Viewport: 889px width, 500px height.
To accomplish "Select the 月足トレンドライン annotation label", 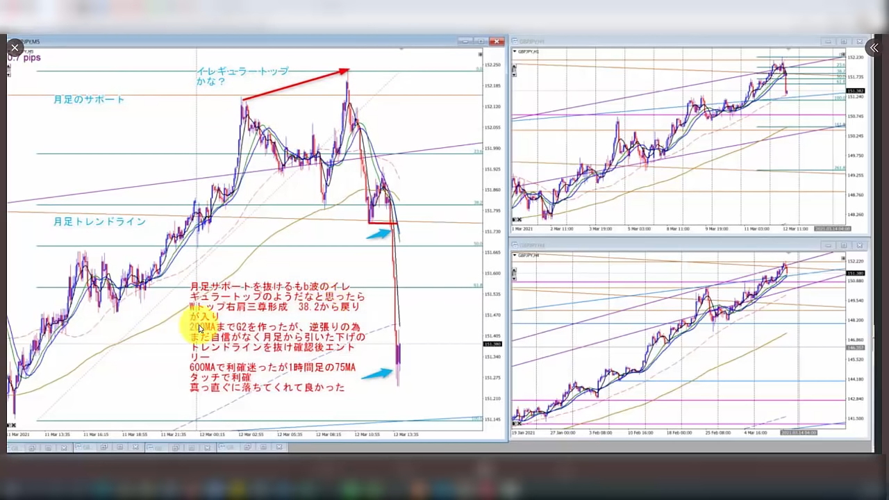I will coord(99,222).
